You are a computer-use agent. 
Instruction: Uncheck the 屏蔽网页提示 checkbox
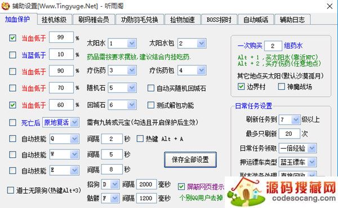[181, 187]
